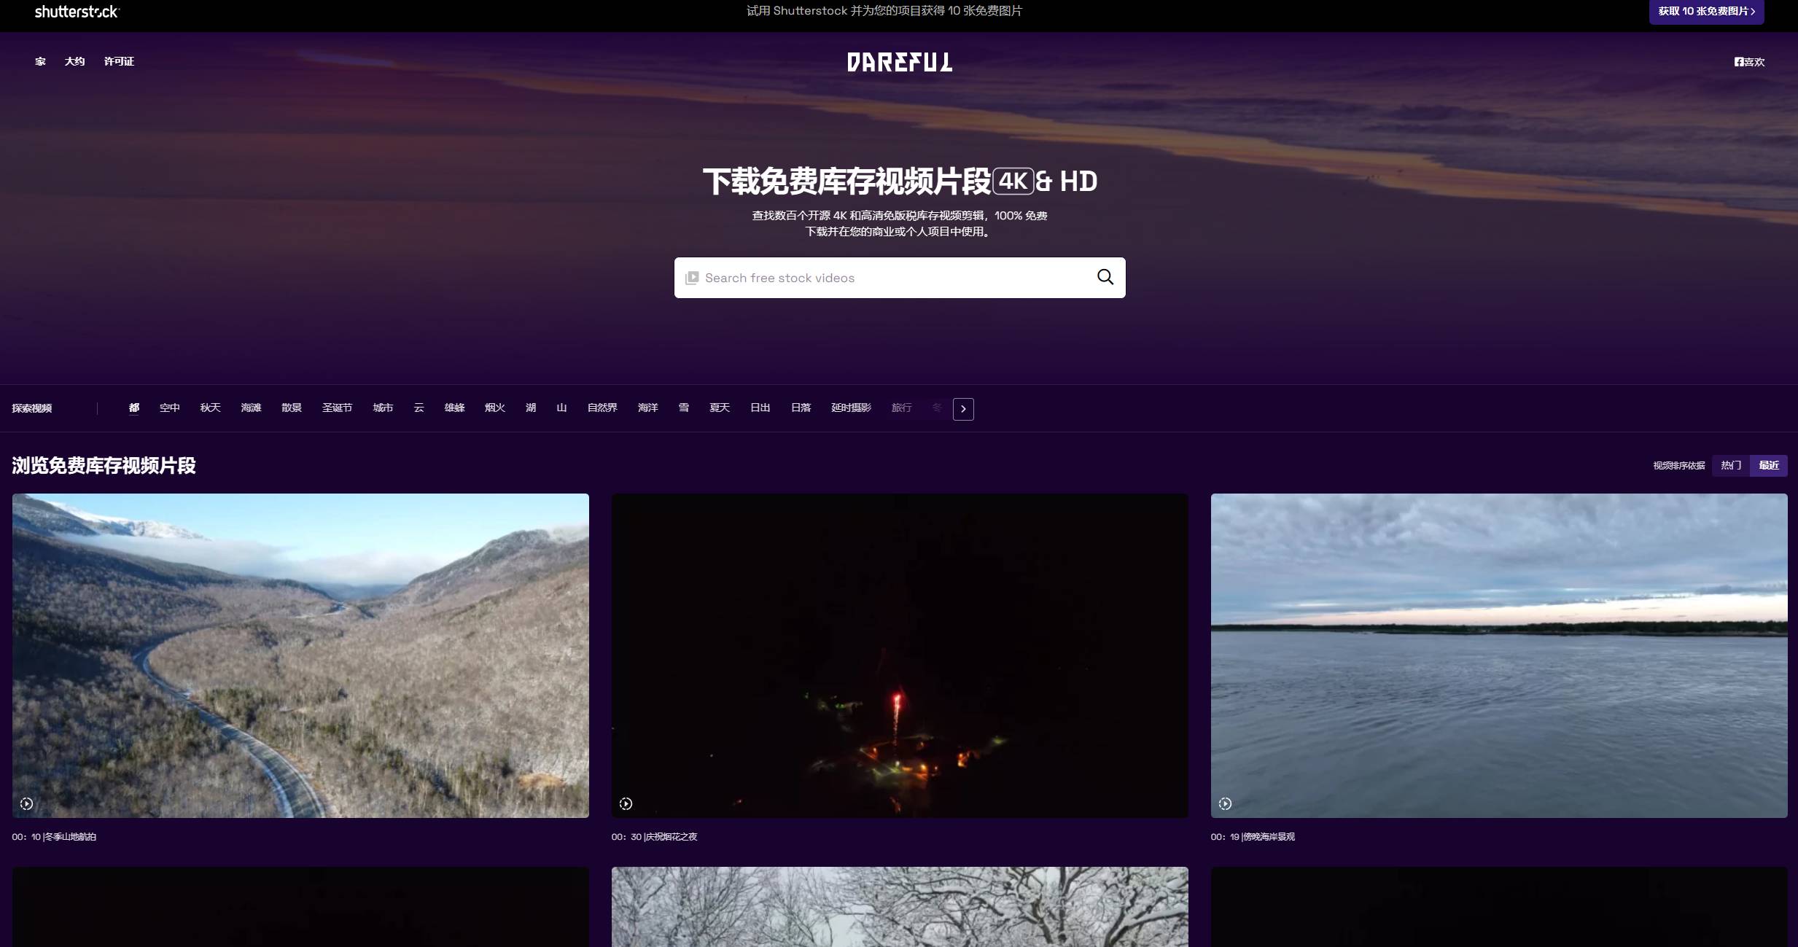The height and width of the screenshot is (947, 1798).
Task: Select the 海滩 category
Action: 252,408
